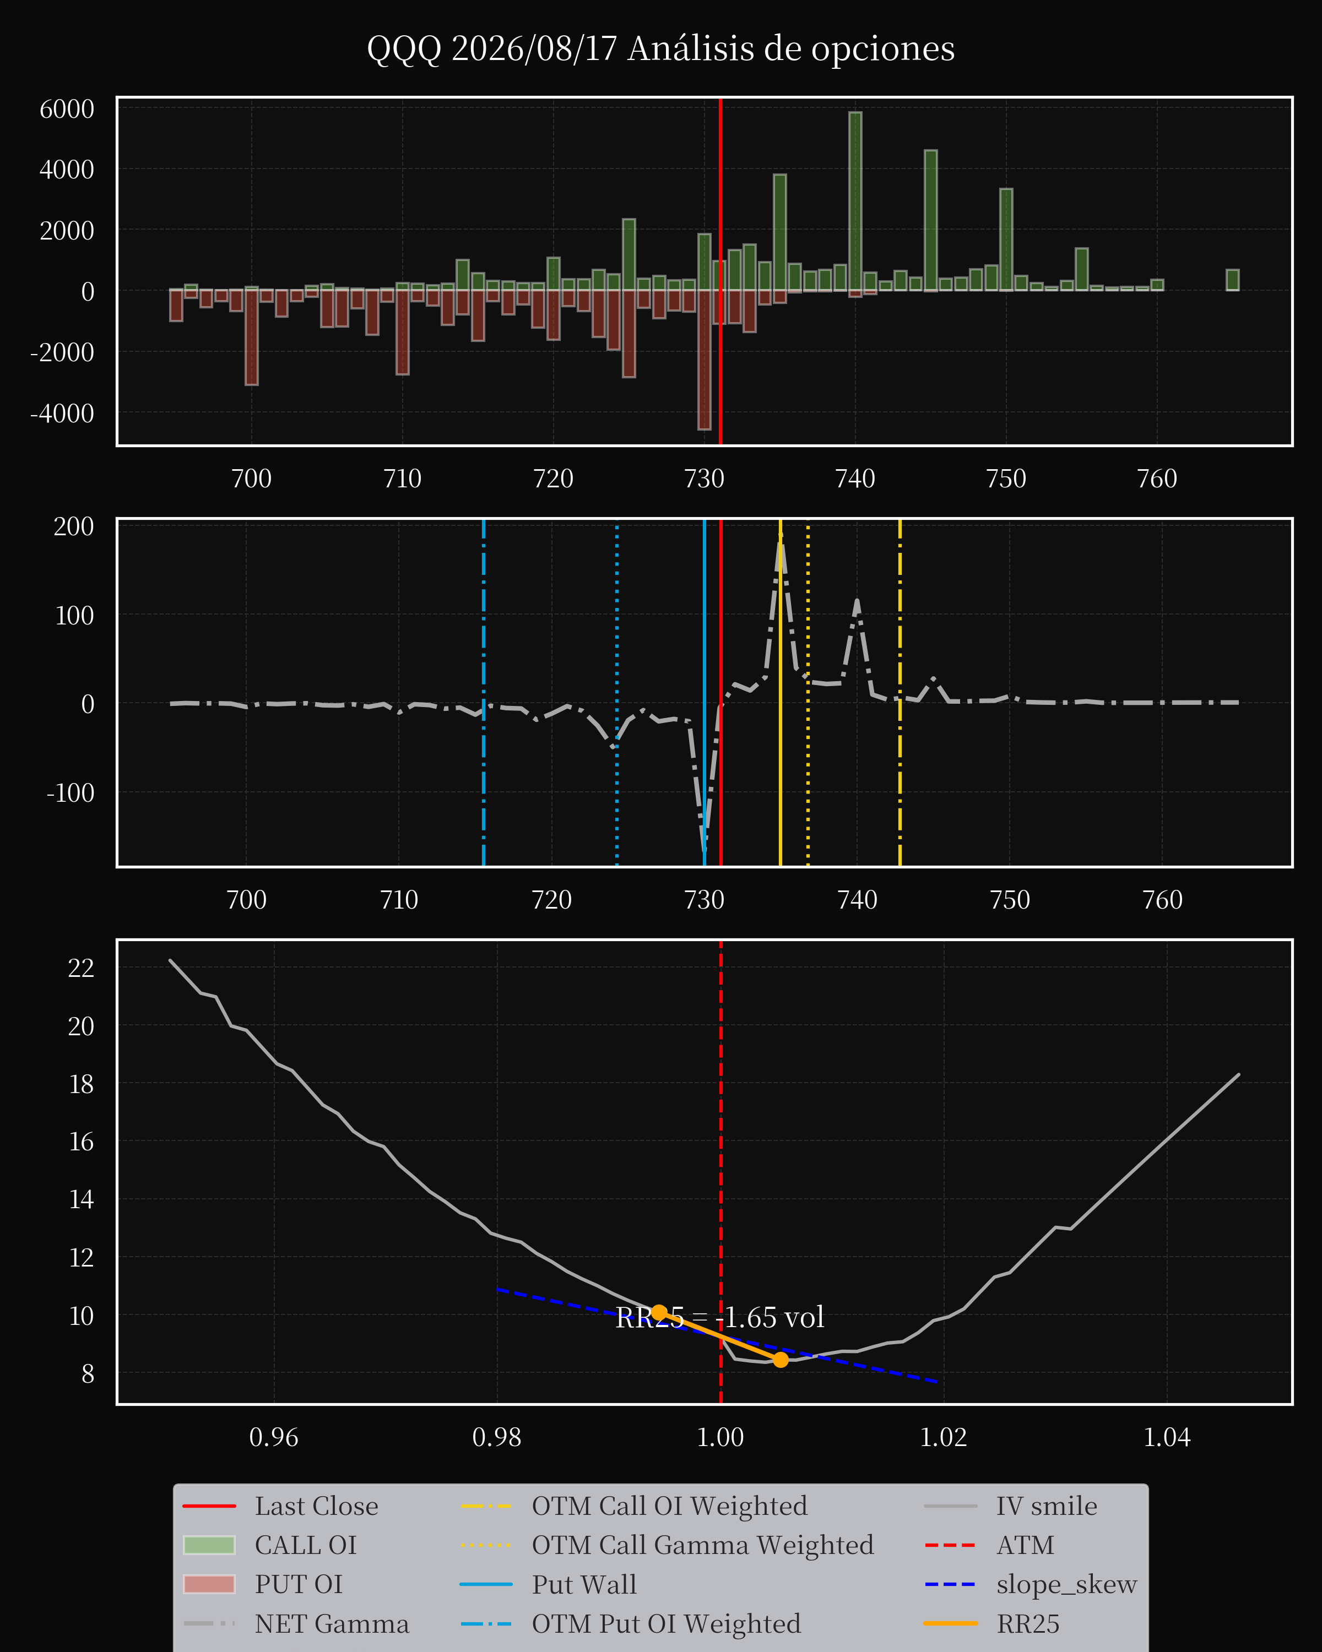Image resolution: width=1322 pixels, height=1652 pixels.
Task: Click the '760' x-axis label on OI chart
Action: click(1156, 479)
